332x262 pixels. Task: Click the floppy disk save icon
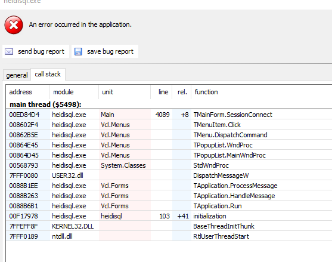pos(78,51)
